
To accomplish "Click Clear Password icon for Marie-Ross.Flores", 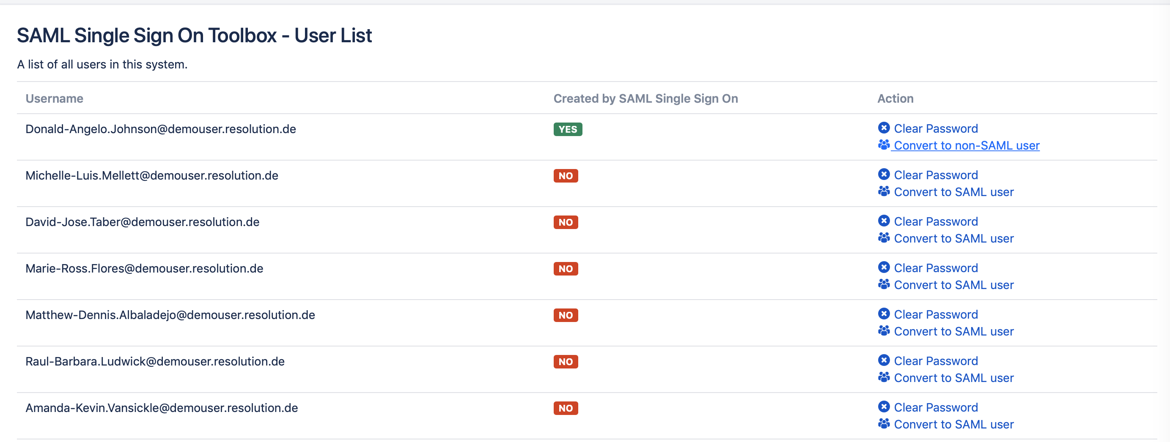I will coord(883,267).
